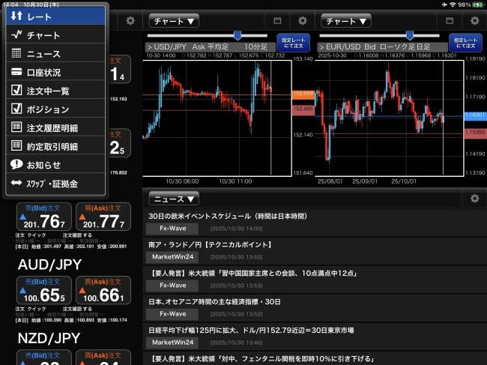Click battery 98% status indicator
This screenshot has width=487, height=365.
pyautogui.click(x=471, y=4)
